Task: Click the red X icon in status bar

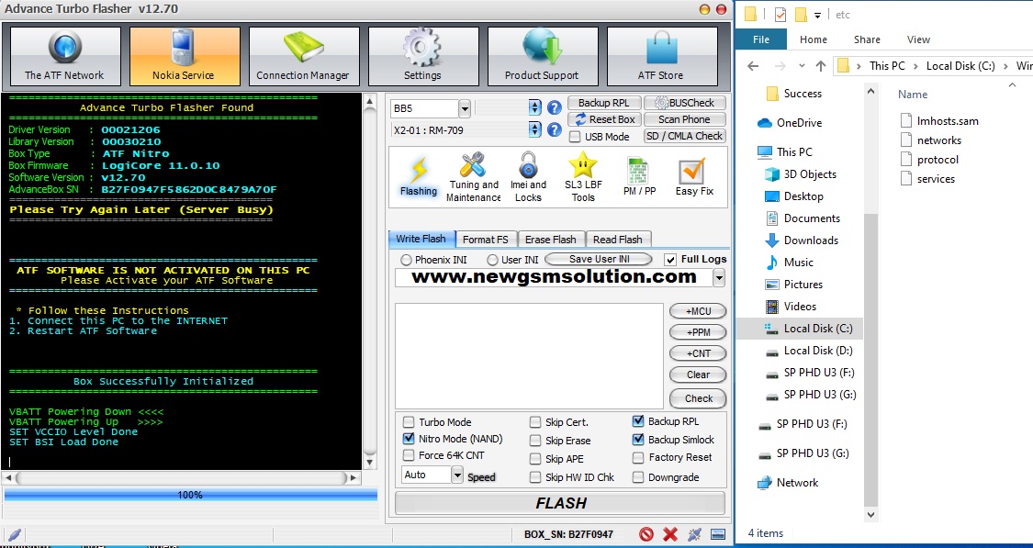Action: (x=670, y=534)
